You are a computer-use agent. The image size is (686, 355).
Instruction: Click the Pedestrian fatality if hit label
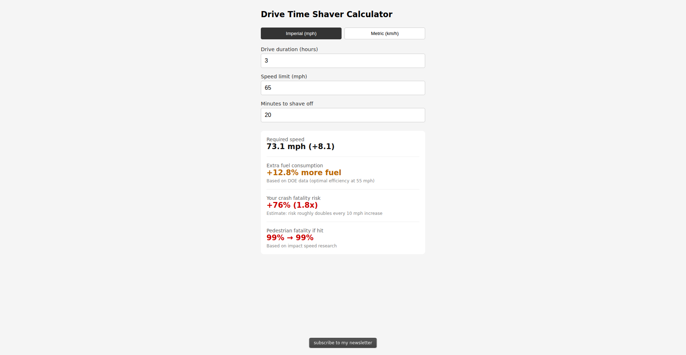click(295, 231)
